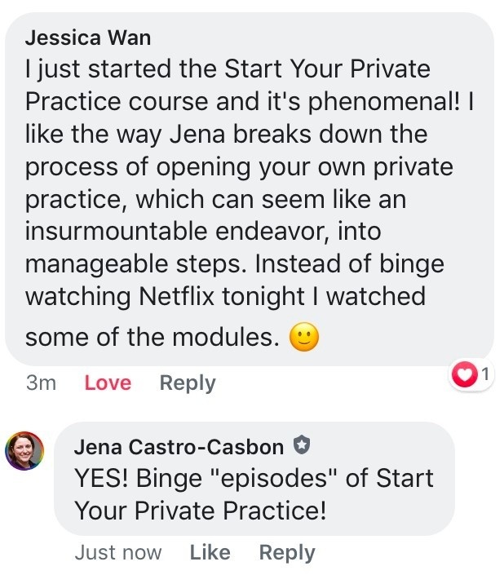Open Jessica Wan's profile name link
The image size is (504, 575).
pos(88,38)
